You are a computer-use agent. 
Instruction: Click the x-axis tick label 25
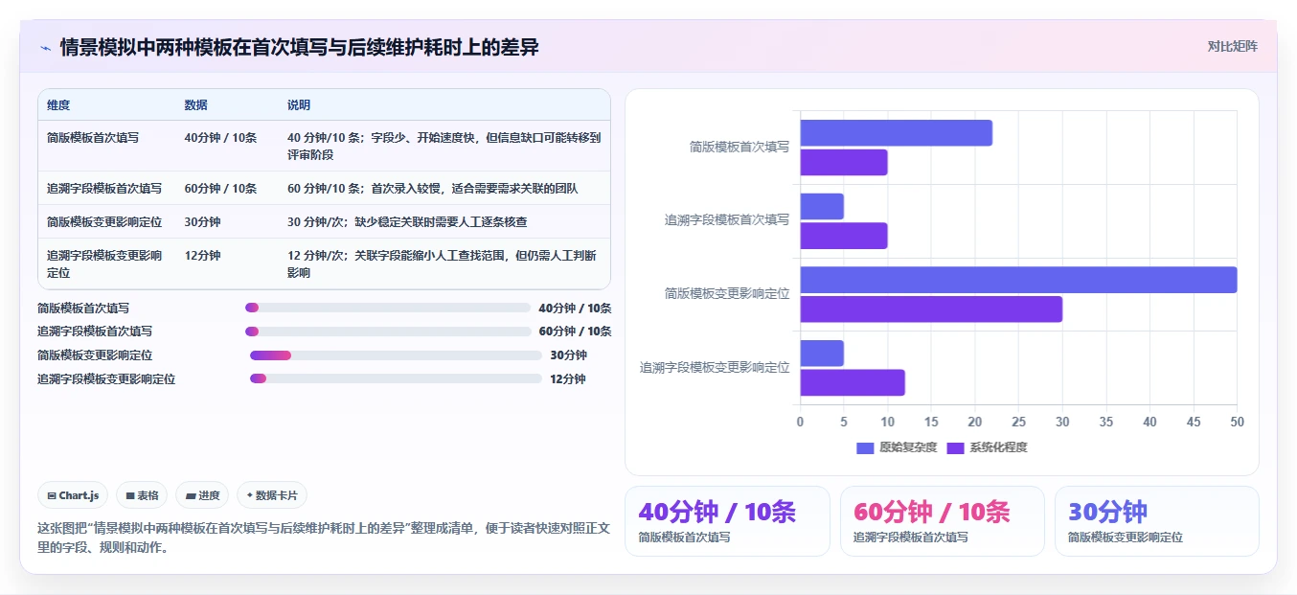[x=1018, y=422]
